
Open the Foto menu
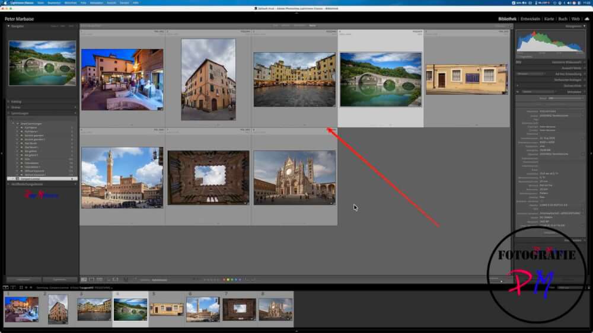click(83, 2)
